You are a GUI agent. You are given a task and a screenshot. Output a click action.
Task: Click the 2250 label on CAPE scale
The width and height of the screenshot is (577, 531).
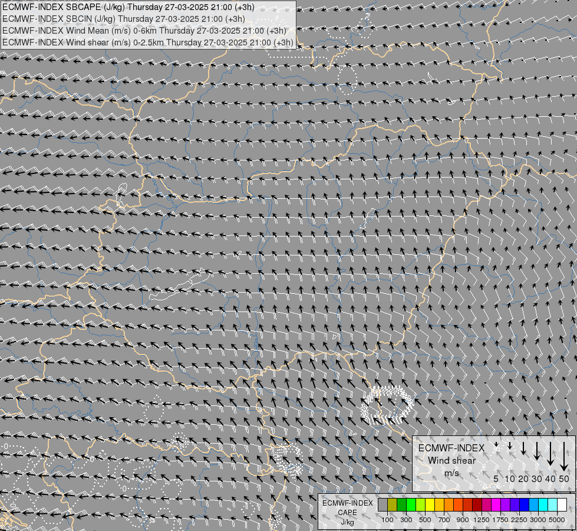[519, 520]
